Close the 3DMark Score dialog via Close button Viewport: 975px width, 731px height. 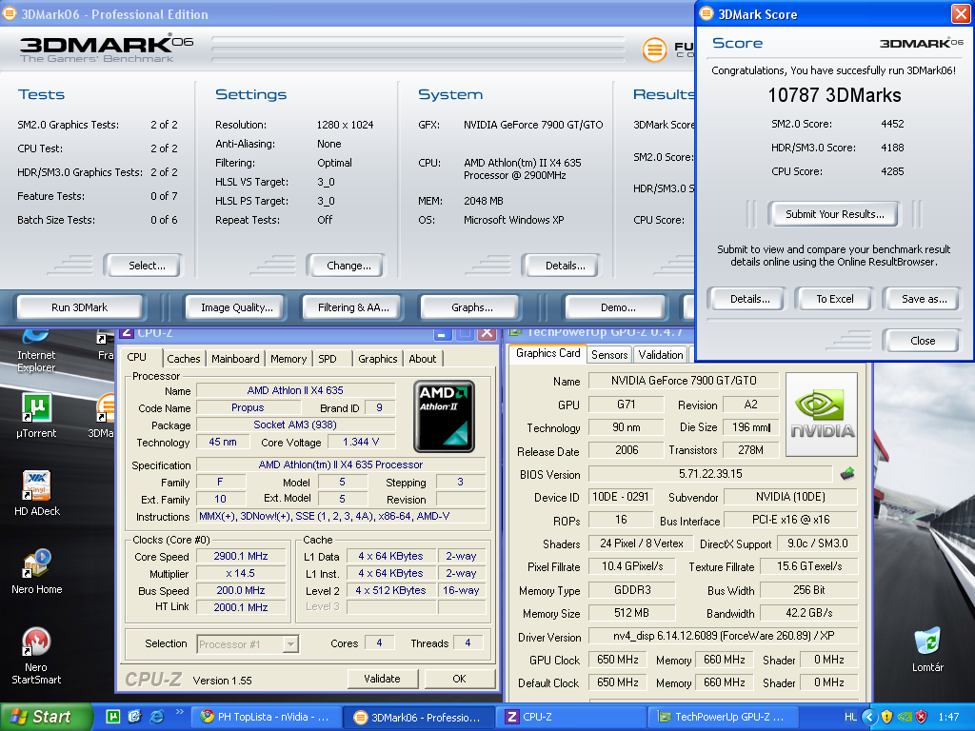click(922, 341)
